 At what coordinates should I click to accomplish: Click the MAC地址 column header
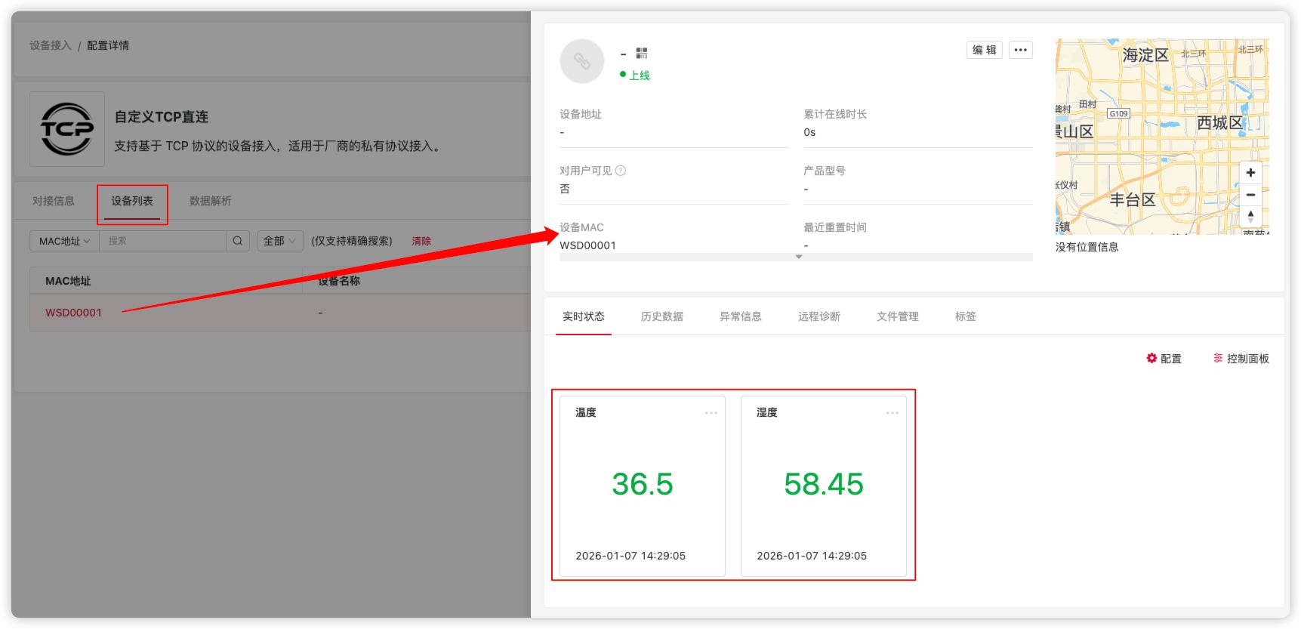click(x=68, y=281)
